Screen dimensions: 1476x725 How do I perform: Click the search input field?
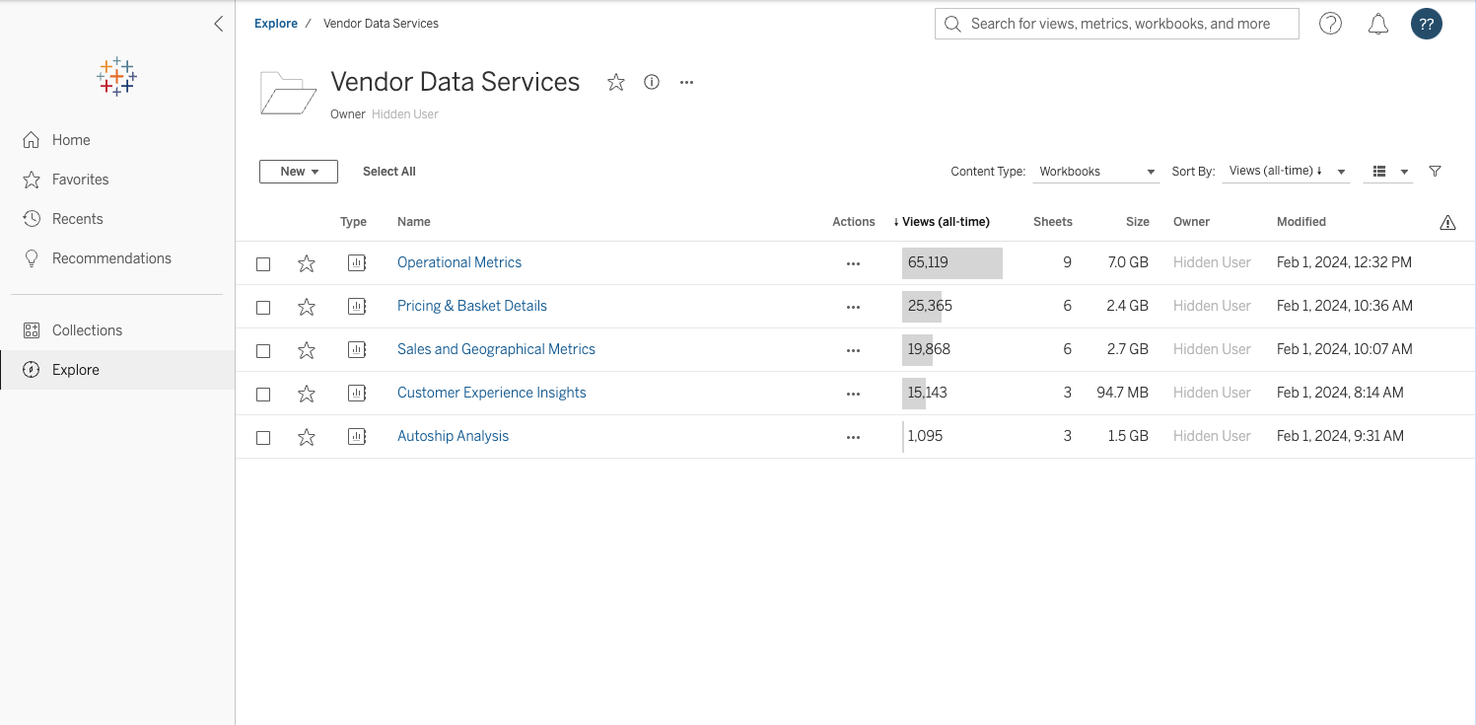click(1124, 24)
